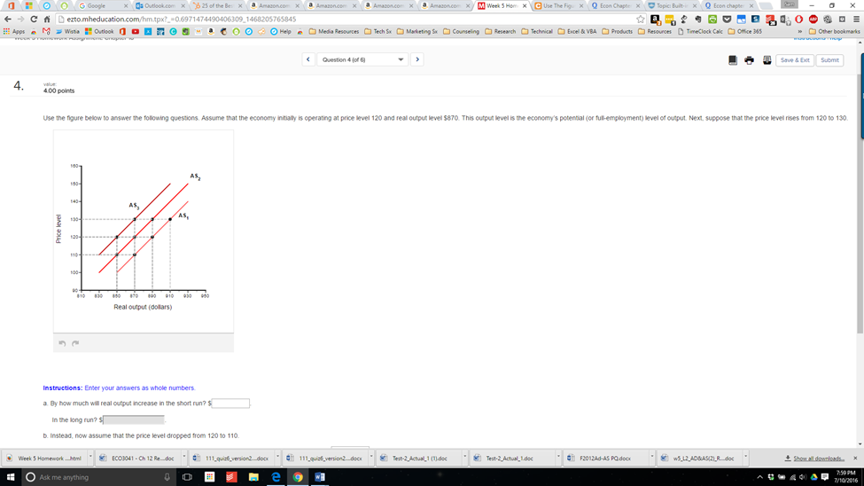Open the Media Resources bookmarks folder
This screenshot has width=864, height=486.
(x=334, y=31)
